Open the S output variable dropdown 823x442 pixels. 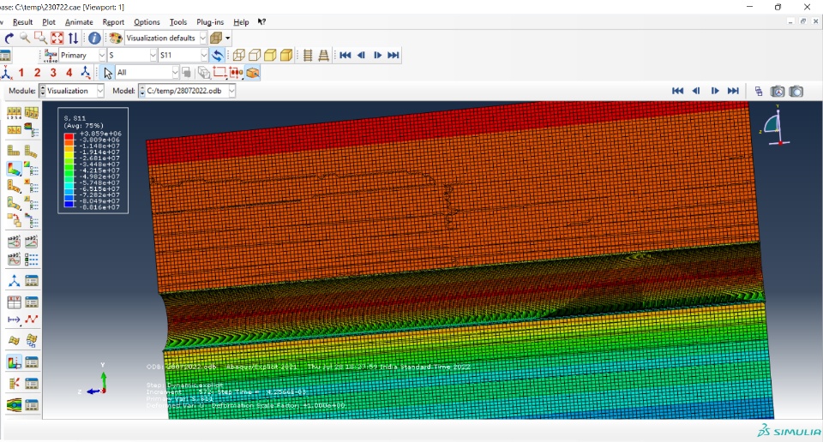(x=132, y=55)
